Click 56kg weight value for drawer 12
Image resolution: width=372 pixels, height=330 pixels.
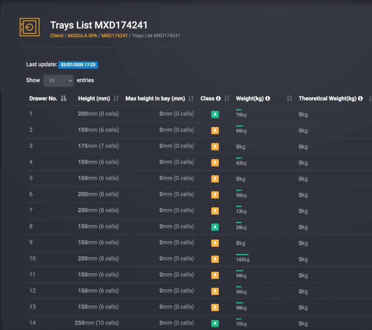click(x=241, y=291)
